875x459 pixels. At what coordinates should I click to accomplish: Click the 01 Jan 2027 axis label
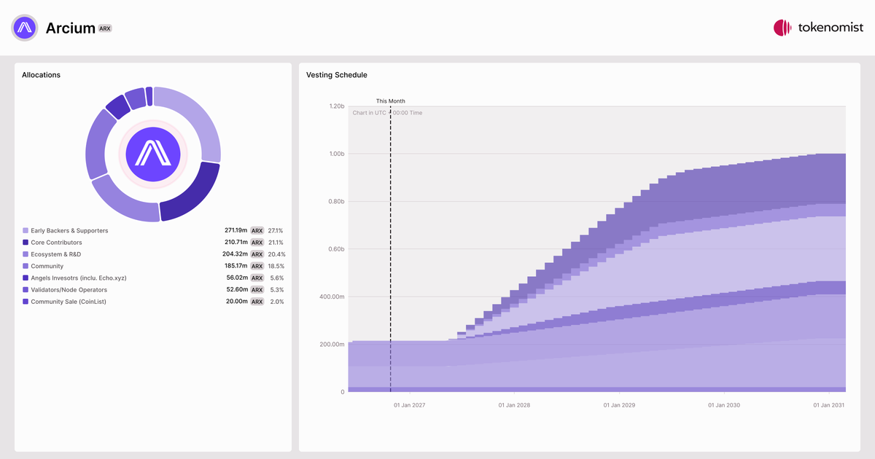click(x=409, y=404)
